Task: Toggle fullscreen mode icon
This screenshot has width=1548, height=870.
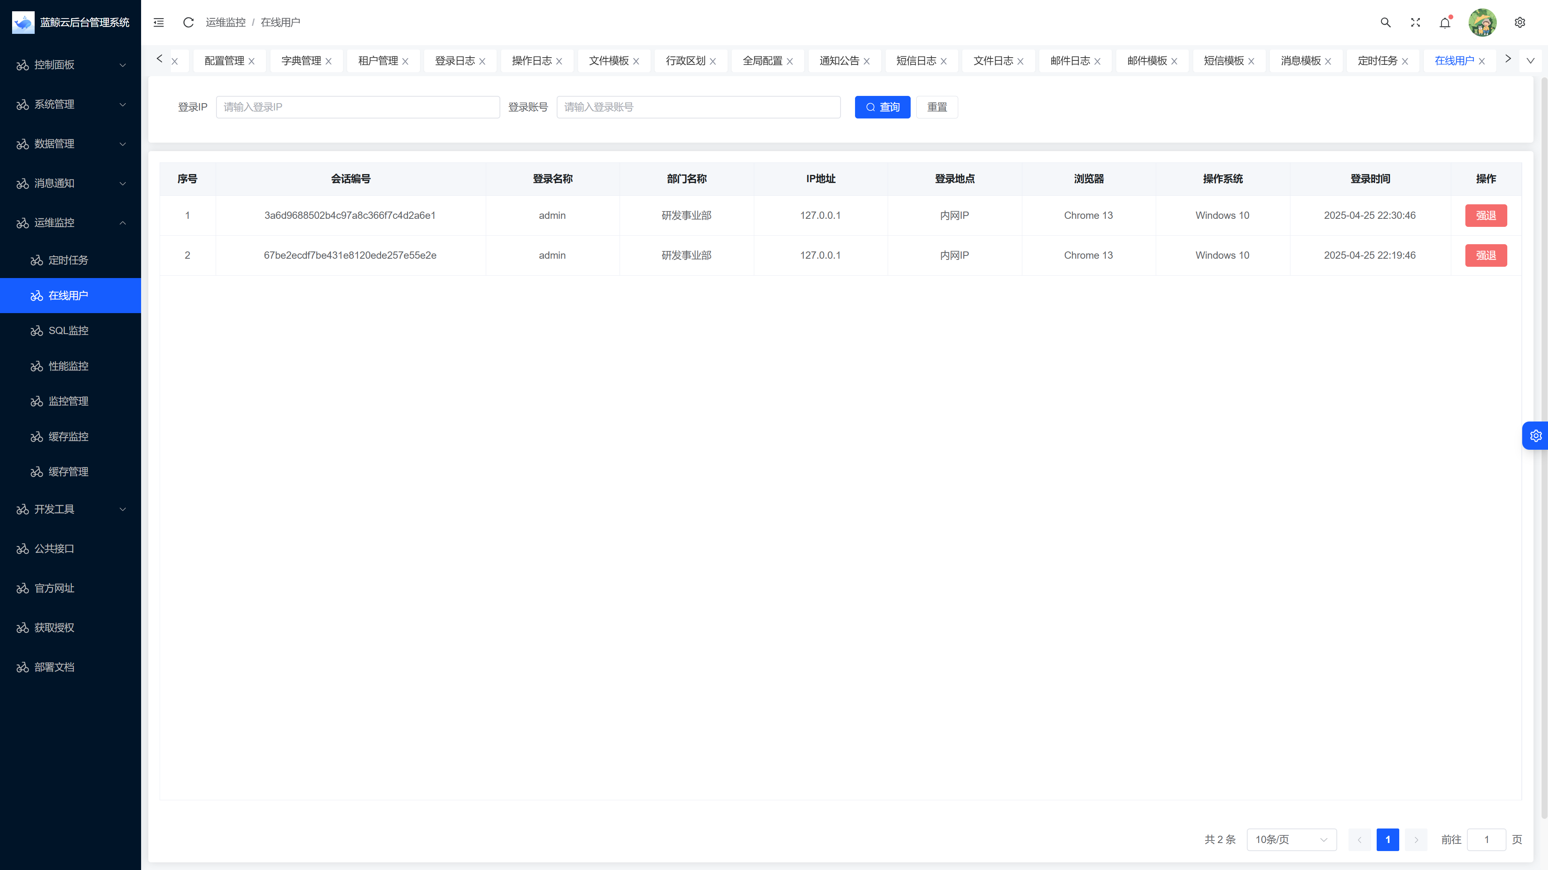Action: 1415,22
